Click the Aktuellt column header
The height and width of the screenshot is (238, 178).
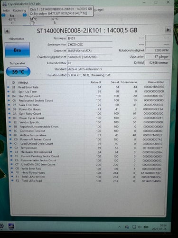(x=95, y=82)
